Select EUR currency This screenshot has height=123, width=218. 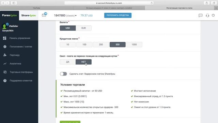click(x=83, y=28)
